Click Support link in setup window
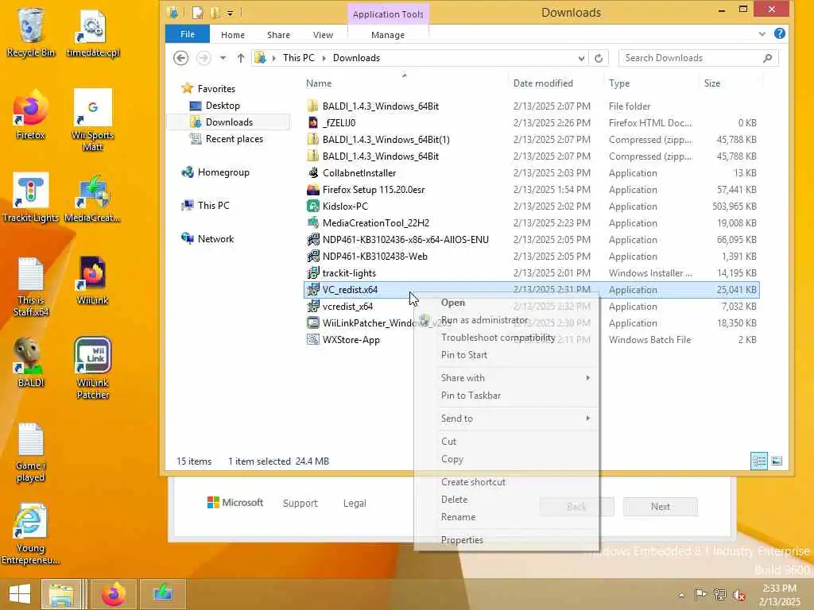Viewport: 814px width, 610px height. point(300,503)
